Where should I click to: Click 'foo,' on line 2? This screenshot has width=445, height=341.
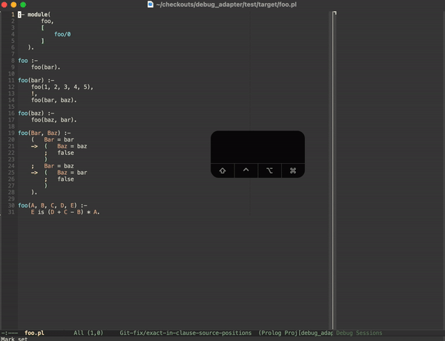pyautogui.click(x=47, y=21)
